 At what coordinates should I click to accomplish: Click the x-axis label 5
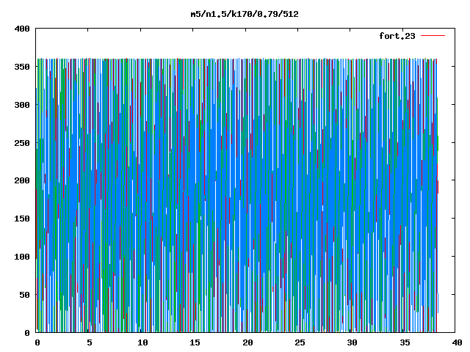point(90,342)
